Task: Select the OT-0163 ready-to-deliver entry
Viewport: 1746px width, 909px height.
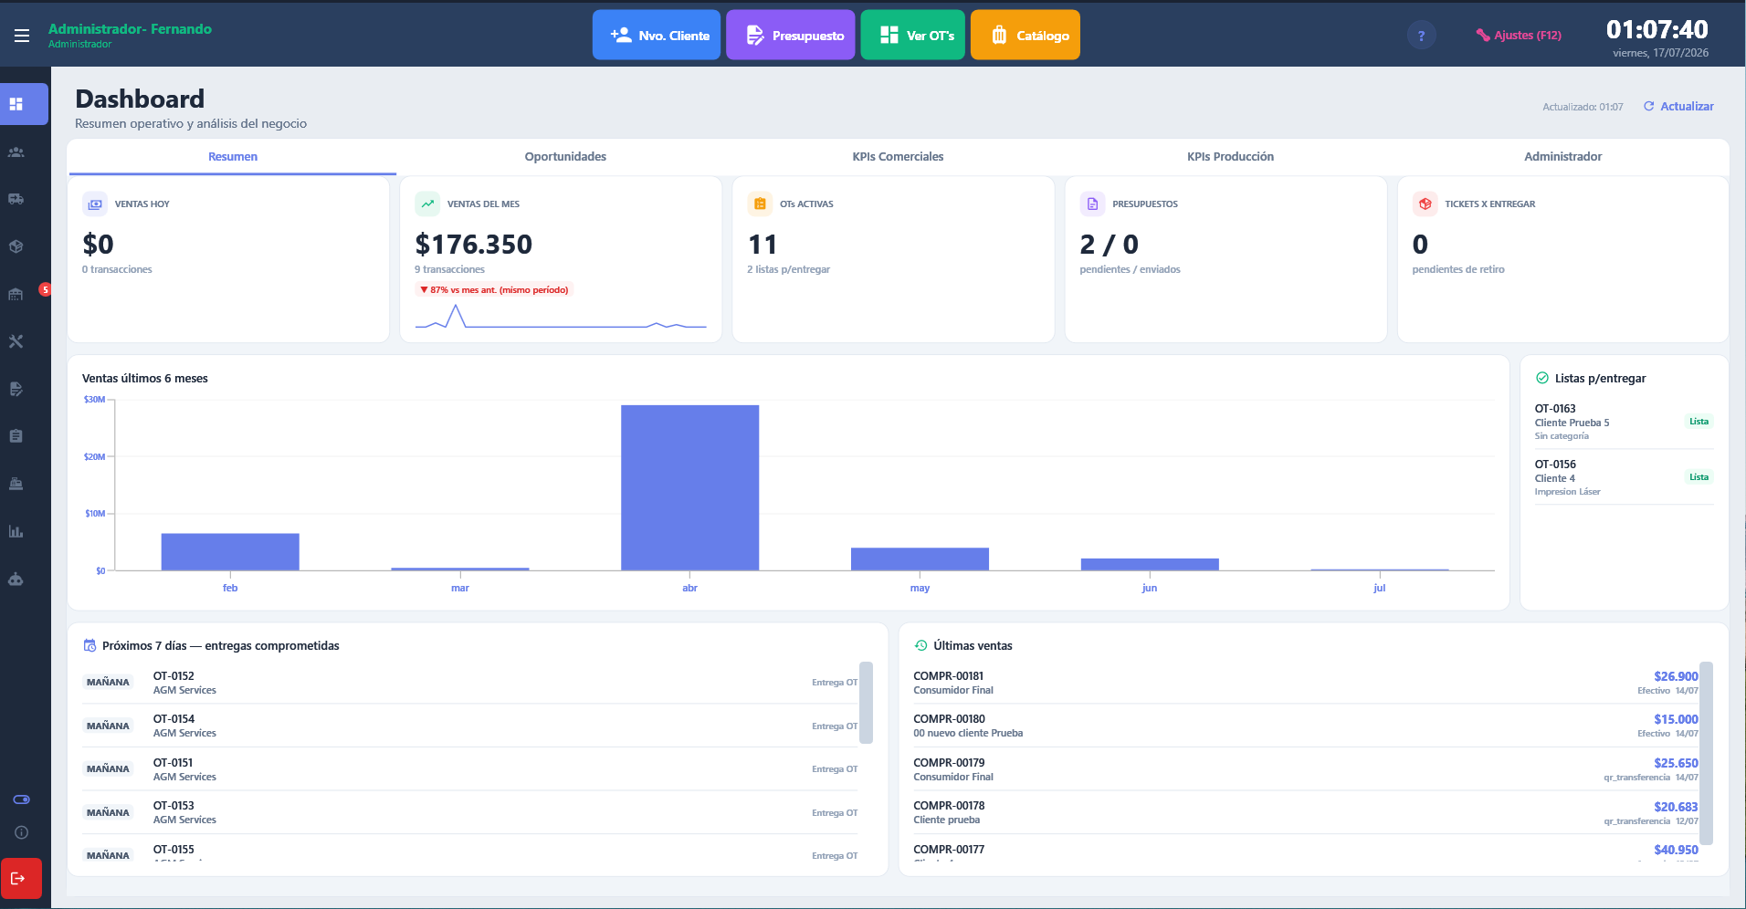Action: (x=1624, y=422)
